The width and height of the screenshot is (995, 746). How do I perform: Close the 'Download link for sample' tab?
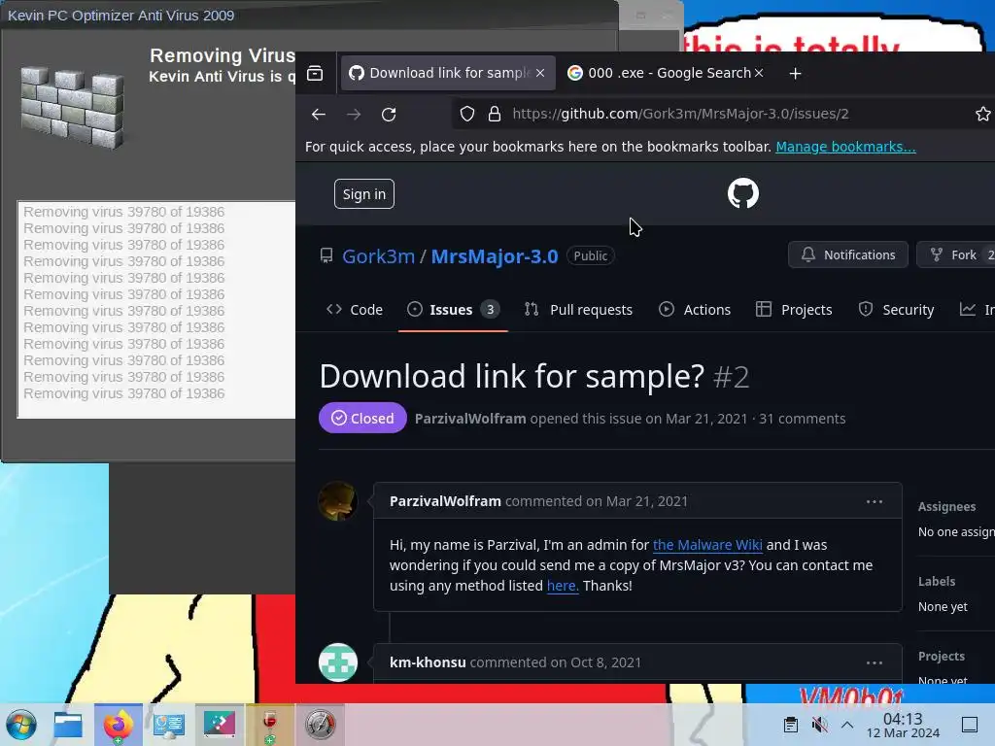tap(540, 73)
